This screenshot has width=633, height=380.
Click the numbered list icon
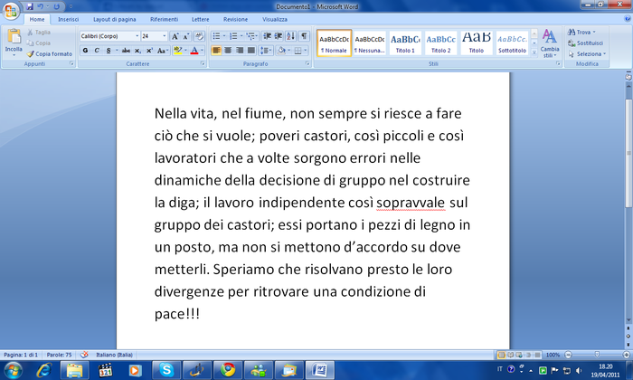(233, 36)
